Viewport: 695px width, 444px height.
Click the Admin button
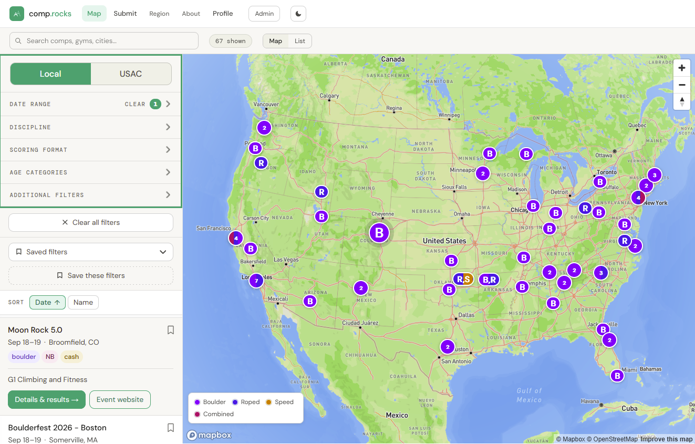click(264, 14)
